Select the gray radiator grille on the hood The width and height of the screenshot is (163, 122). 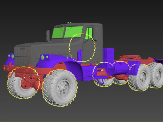click(23, 57)
